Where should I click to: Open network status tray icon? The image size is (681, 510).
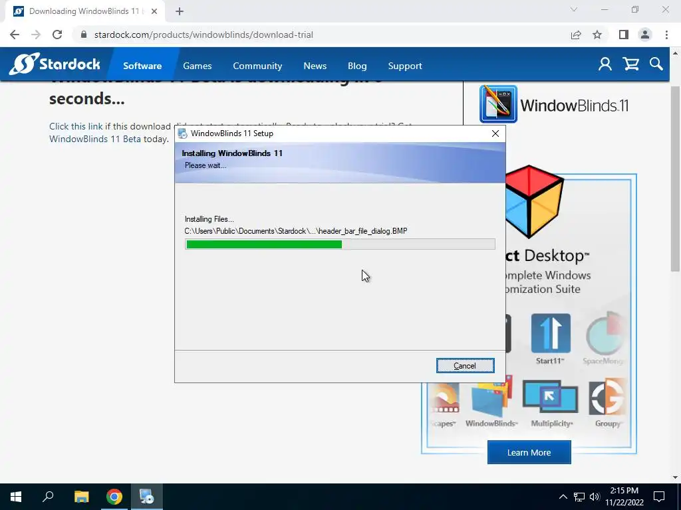pyautogui.click(x=579, y=497)
